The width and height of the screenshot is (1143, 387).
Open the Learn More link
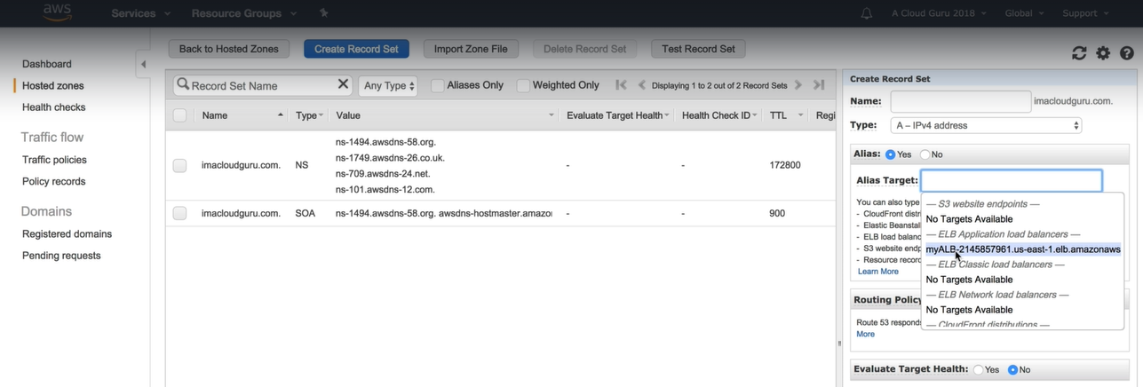(x=877, y=272)
